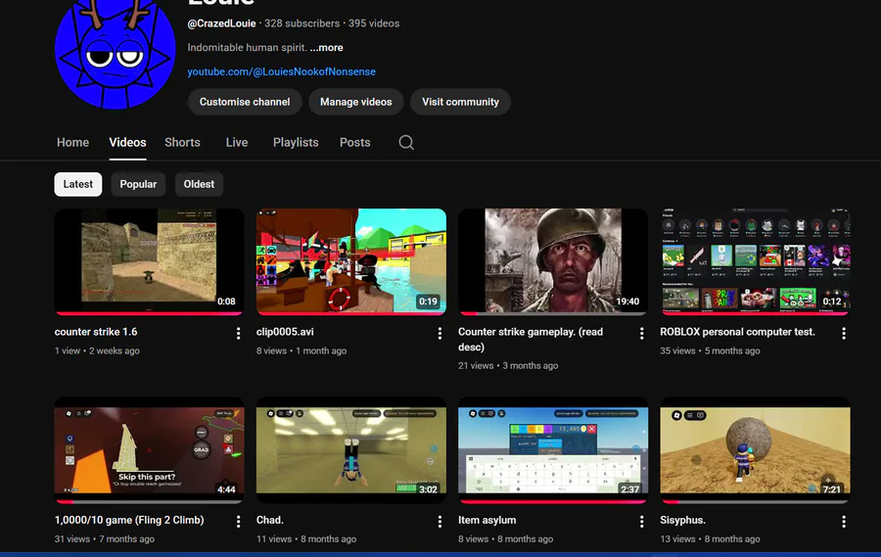The image size is (881, 557).
Task: Click the title "ROBLOX personal computer test."
Action: click(738, 332)
